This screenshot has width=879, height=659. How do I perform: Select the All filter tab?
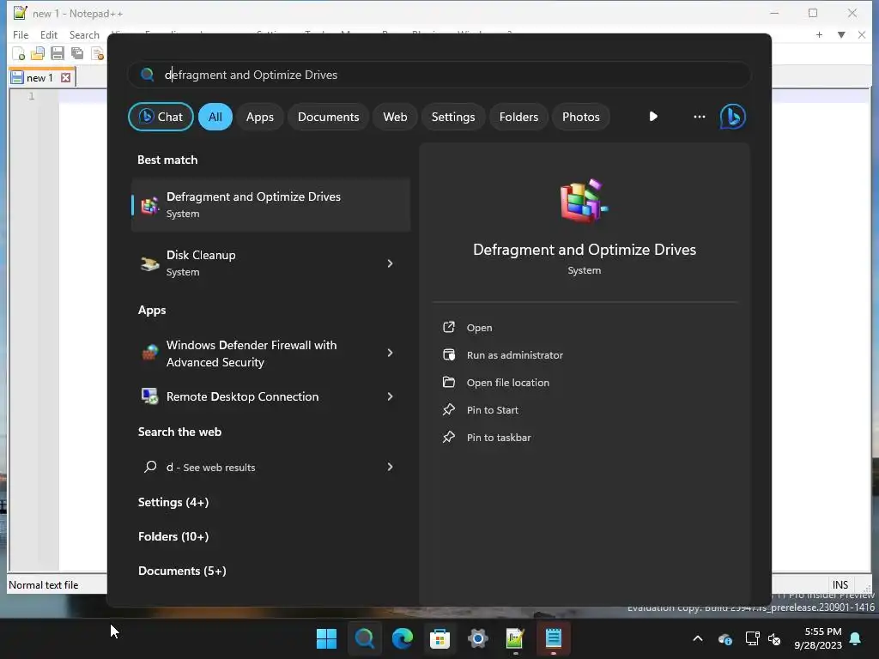pyautogui.click(x=215, y=117)
